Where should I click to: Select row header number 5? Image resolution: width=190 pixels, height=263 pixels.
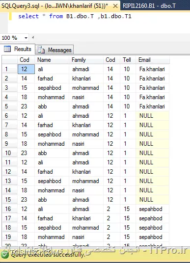click(9, 106)
